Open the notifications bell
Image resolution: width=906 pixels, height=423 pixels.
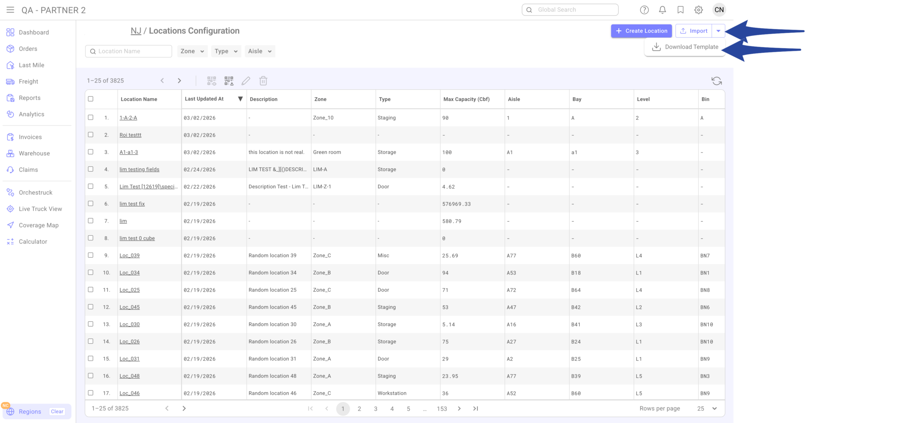point(662,10)
